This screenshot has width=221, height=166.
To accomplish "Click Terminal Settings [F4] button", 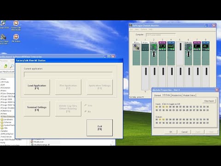I will click(x=37, y=109).
